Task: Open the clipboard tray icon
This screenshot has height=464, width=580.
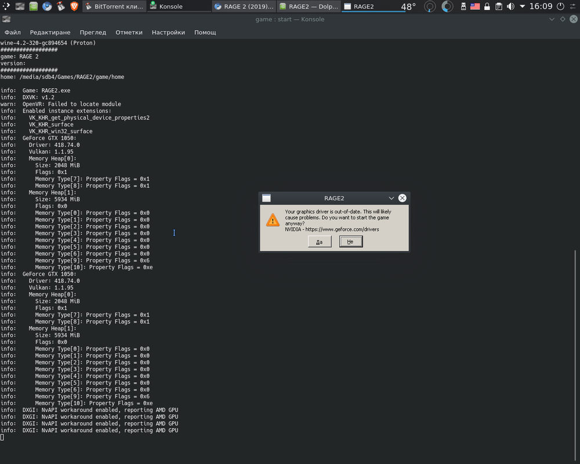Action: pos(499,6)
